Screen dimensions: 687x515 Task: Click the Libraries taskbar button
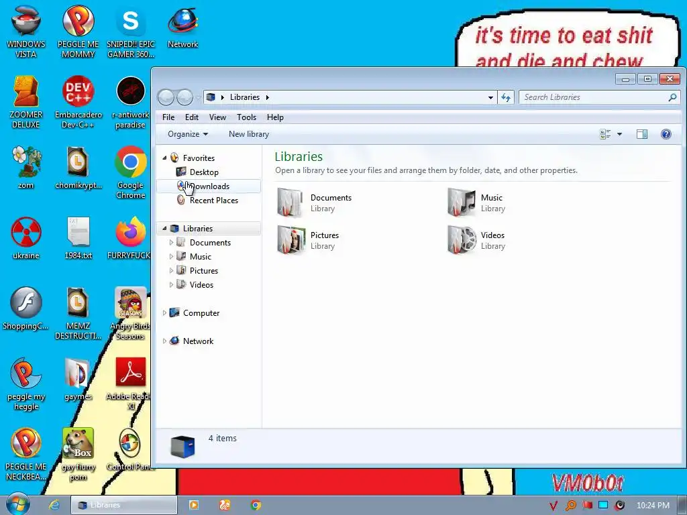[123, 505]
